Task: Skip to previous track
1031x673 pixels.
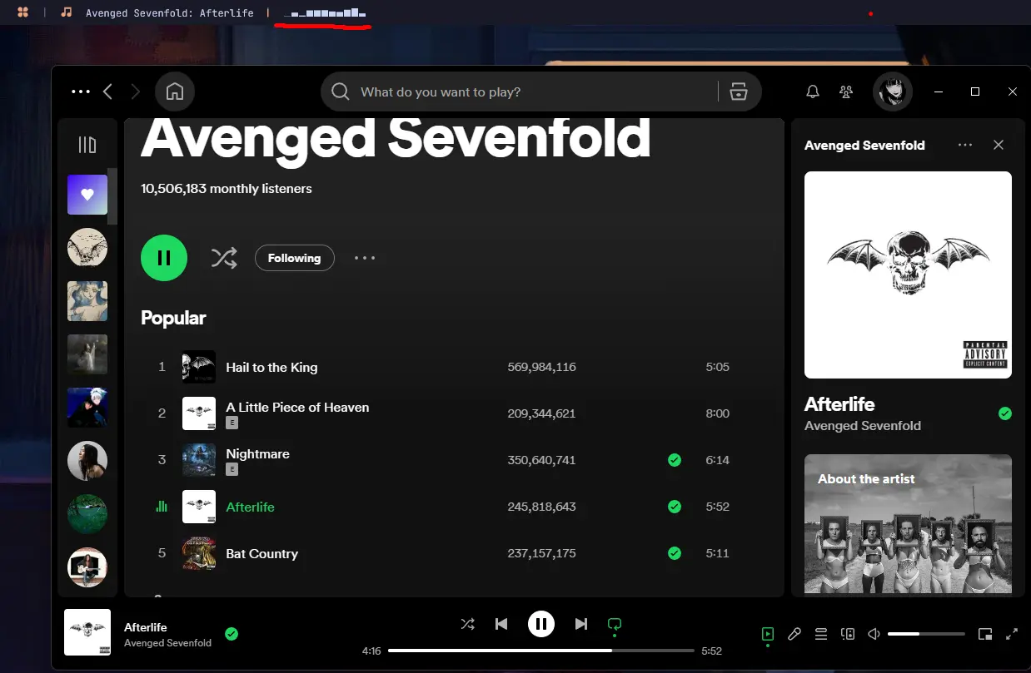Action: pos(501,624)
